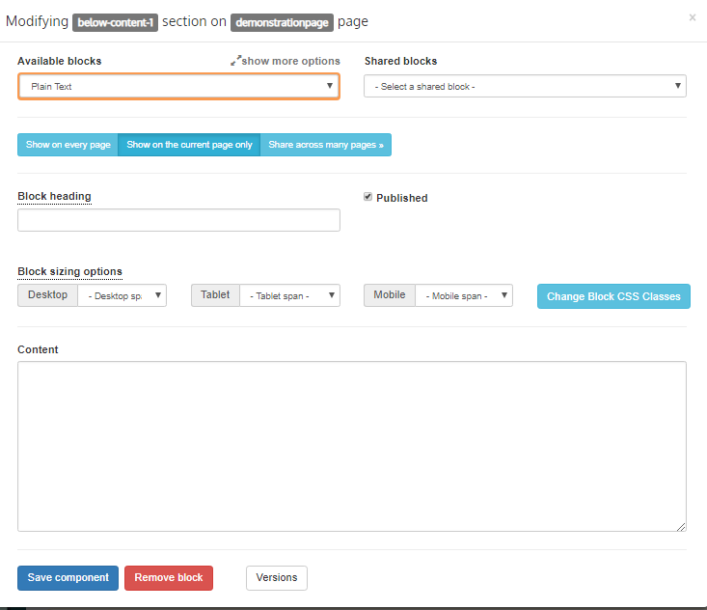
Task: Open the Desktop span dropdown
Action: click(121, 295)
